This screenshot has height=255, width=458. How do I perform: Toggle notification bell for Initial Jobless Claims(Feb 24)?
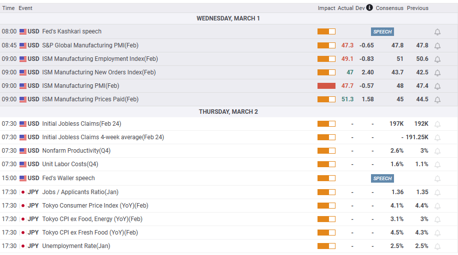pos(437,124)
